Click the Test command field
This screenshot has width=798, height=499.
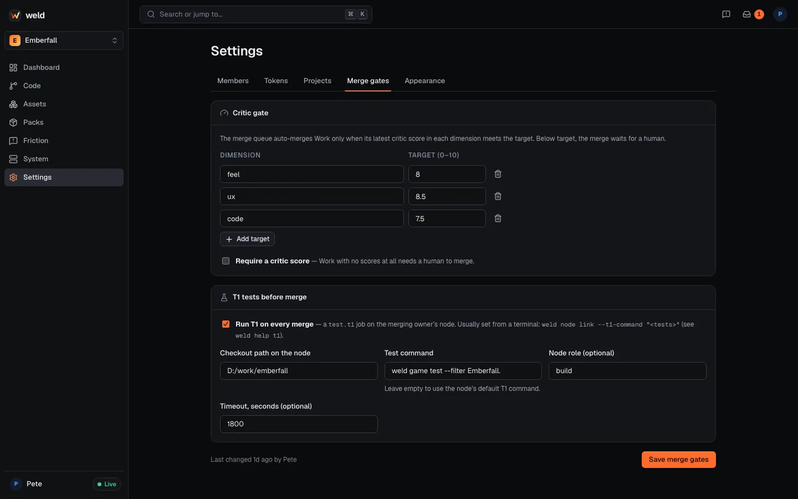(463, 371)
